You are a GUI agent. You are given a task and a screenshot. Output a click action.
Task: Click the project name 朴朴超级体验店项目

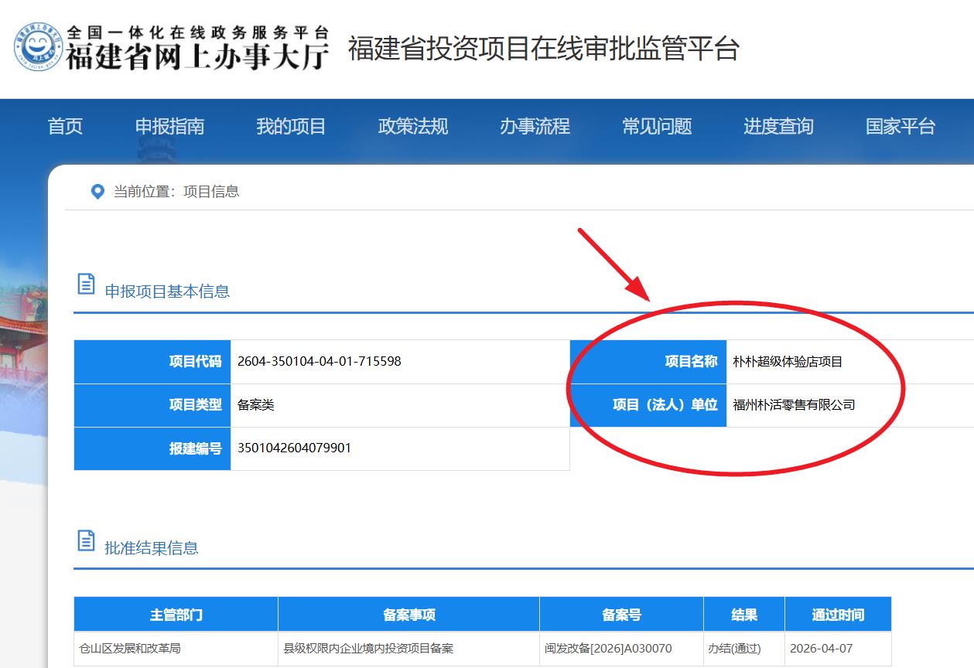pyautogui.click(x=788, y=362)
